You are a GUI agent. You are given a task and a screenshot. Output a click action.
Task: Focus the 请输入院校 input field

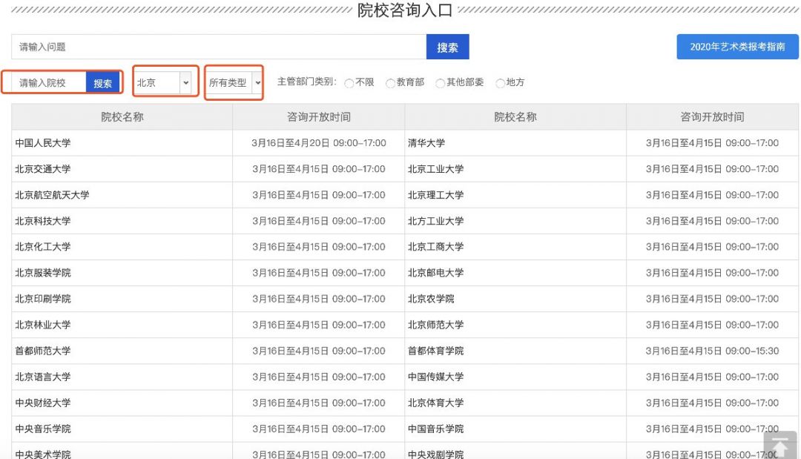(48, 83)
